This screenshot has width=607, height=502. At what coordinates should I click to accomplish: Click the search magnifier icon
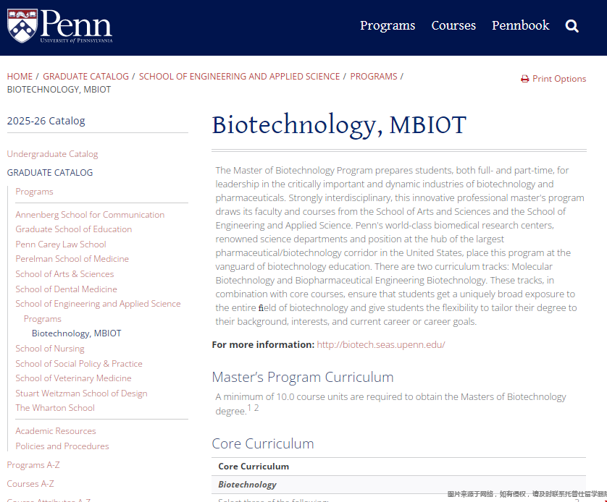tap(572, 26)
